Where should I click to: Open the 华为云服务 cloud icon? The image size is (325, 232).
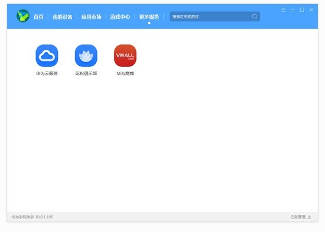click(47, 56)
